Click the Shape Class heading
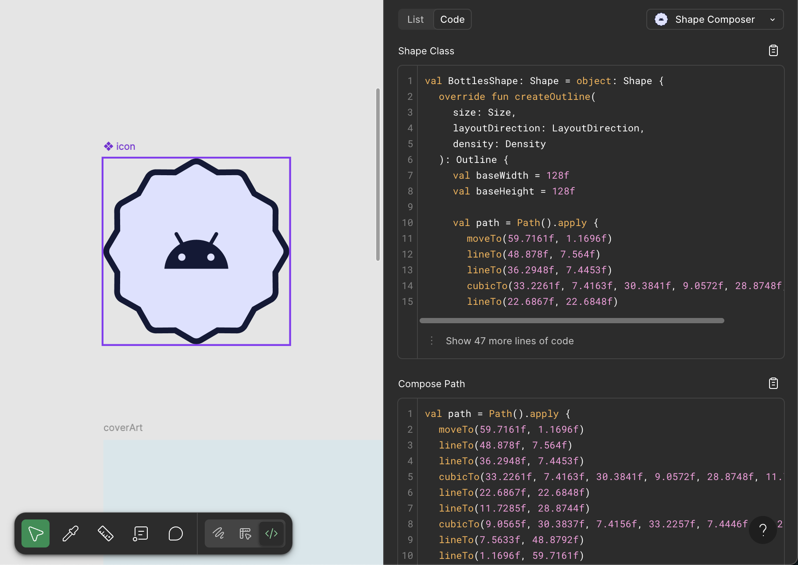Viewport: 798px width, 565px height. (x=426, y=51)
